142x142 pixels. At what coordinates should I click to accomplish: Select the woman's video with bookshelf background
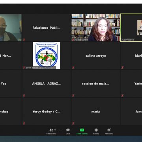[x=96, y=28]
